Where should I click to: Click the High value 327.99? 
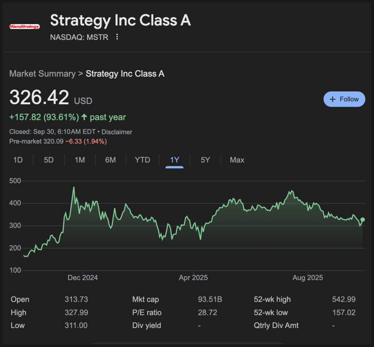(x=76, y=312)
